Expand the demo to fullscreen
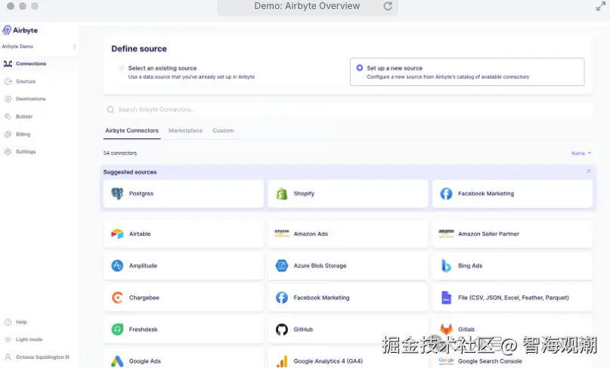The image size is (610, 368). (x=601, y=6)
